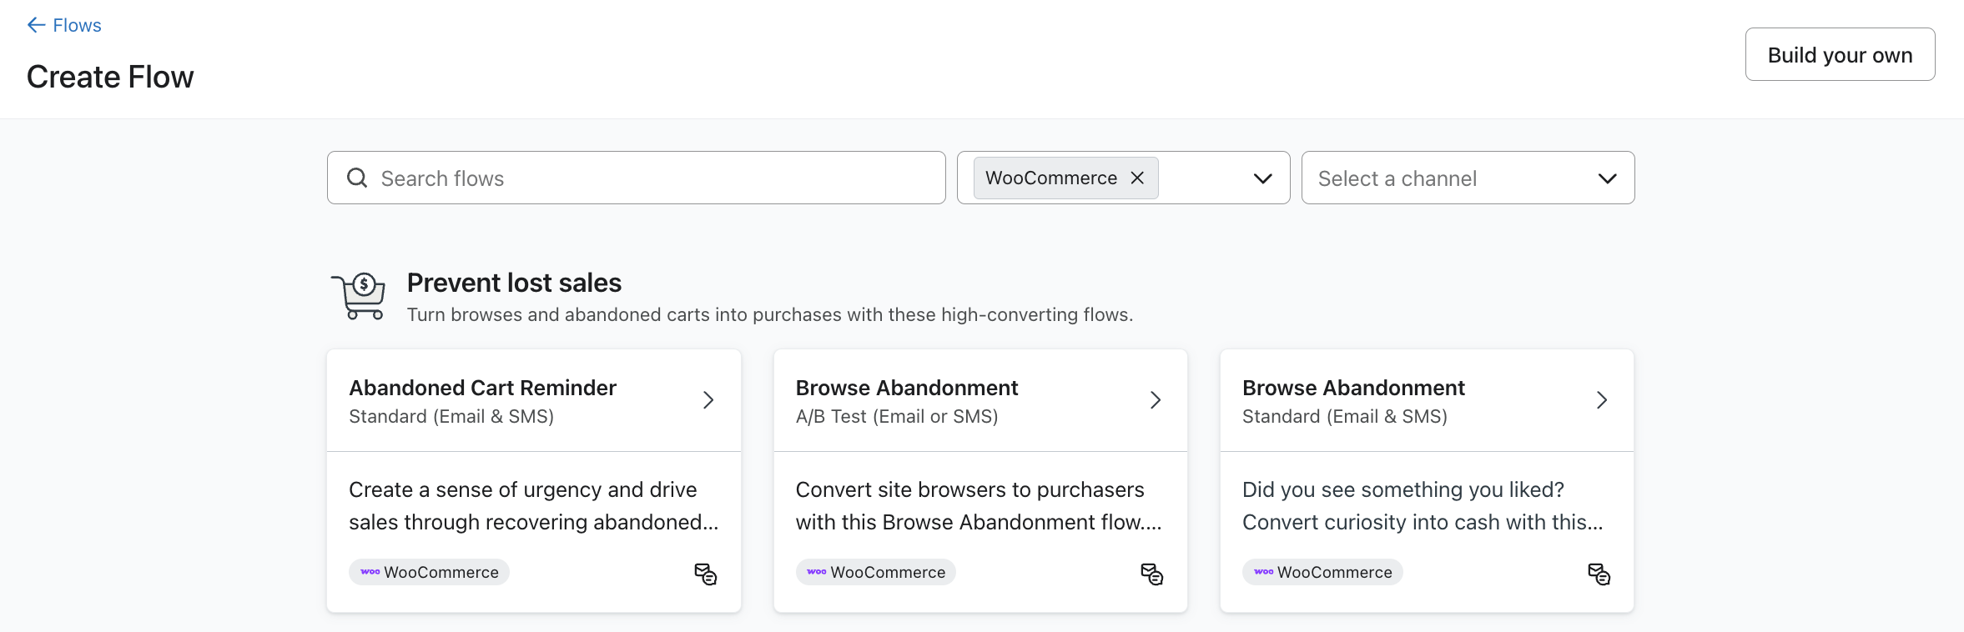The image size is (1964, 632).
Task: Click the shopping cart Prevent lost sales icon
Action: tap(359, 296)
